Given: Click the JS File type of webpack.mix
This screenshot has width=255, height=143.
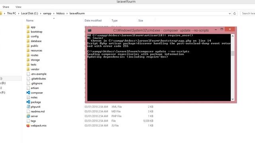Looking at the screenshot, I should click(x=115, y=126).
